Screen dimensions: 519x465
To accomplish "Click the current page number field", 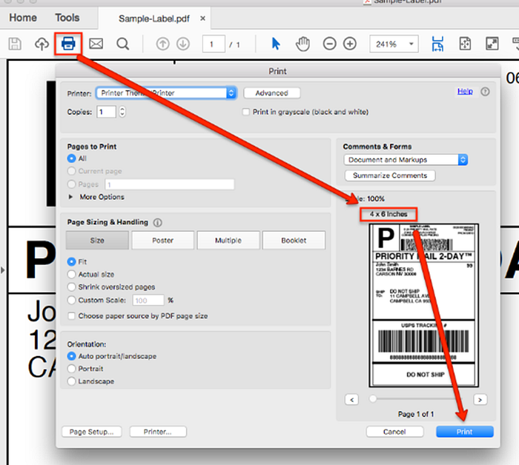I will [x=214, y=44].
